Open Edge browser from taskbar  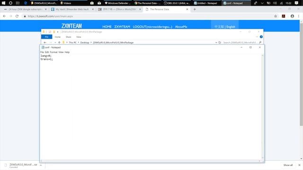point(25,3)
